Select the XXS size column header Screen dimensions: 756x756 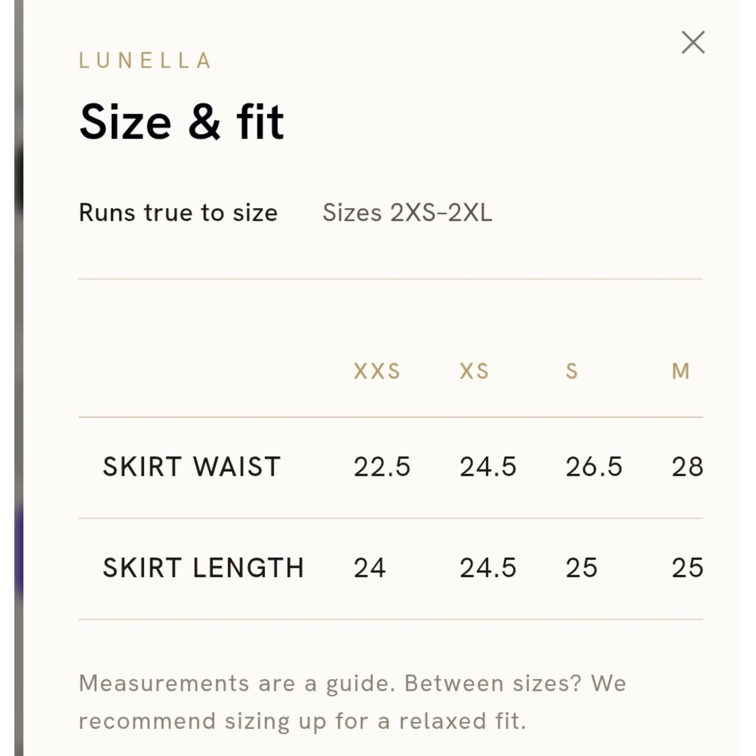coord(377,371)
